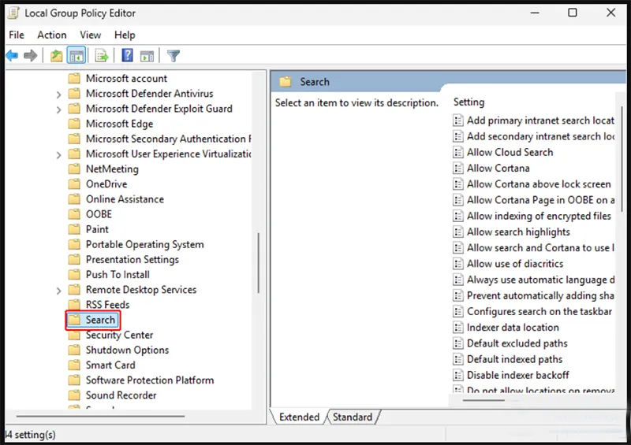Open the Action menu

click(x=52, y=35)
